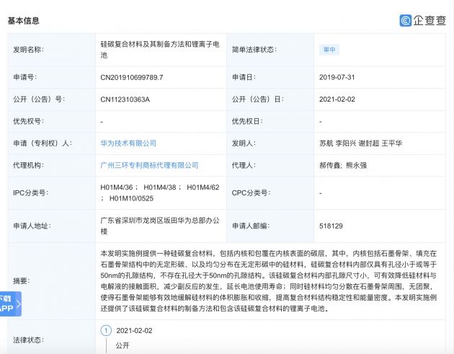The height and width of the screenshot is (354, 454).
Task: Select publication date 2021-02-02 in table
Action: pyautogui.click(x=337, y=99)
